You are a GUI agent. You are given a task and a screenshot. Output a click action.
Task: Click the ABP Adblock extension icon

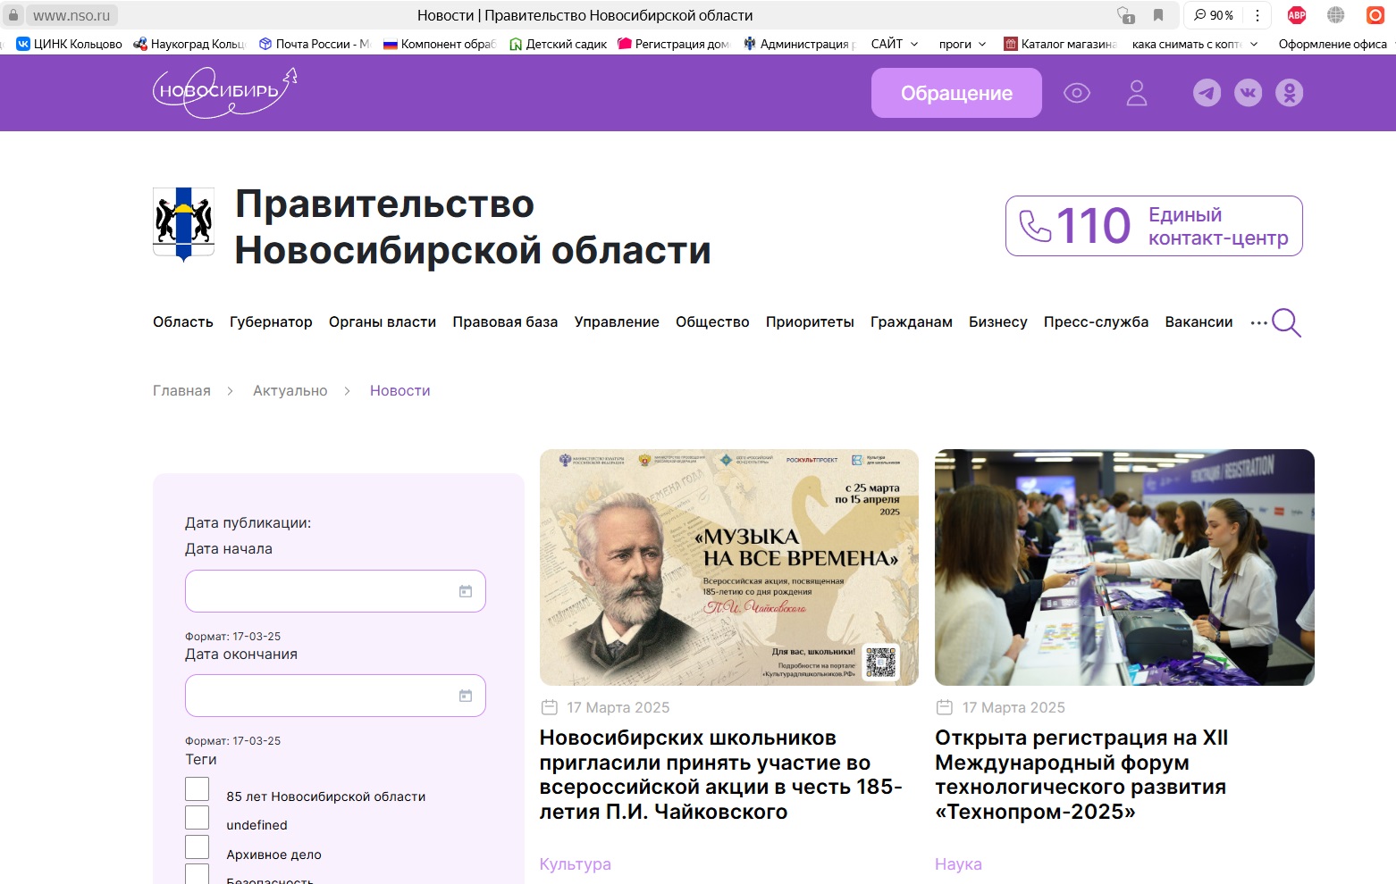click(x=1297, y=15)
